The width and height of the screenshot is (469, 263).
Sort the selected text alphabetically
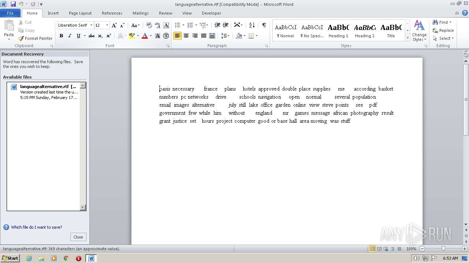coord(252,25)
